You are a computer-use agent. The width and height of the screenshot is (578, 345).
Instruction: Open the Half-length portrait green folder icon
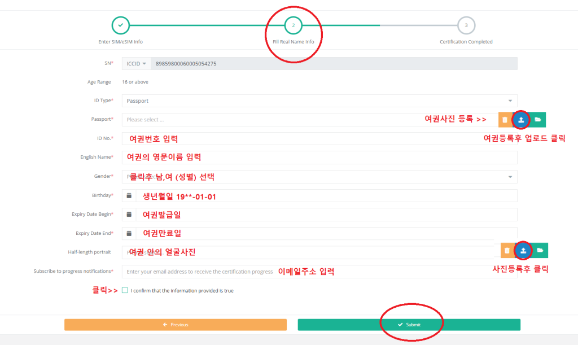tap(540, 250)
